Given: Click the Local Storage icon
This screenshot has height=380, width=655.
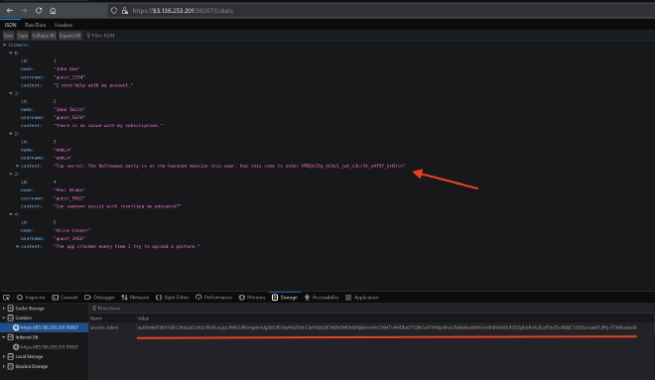Looking at the screenshot, I should tap(11, 356).
